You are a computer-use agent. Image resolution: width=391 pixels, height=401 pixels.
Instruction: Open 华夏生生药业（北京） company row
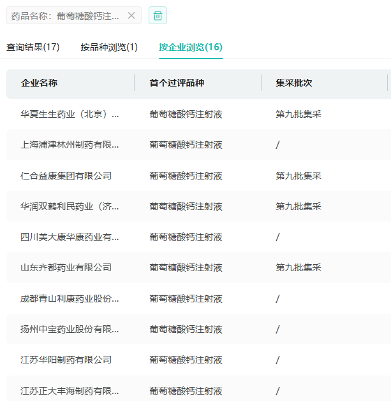(70, 115)
